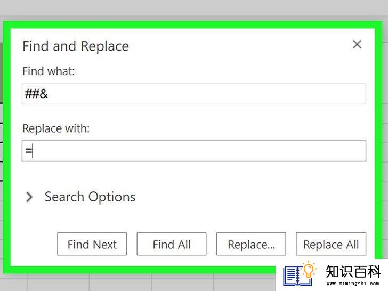Click the 'Find what:' label
Screen dimensions: 388x291
(x=48, y=71)
